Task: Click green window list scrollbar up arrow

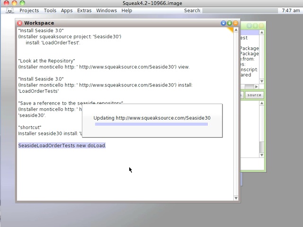Action: click(262, 32)
